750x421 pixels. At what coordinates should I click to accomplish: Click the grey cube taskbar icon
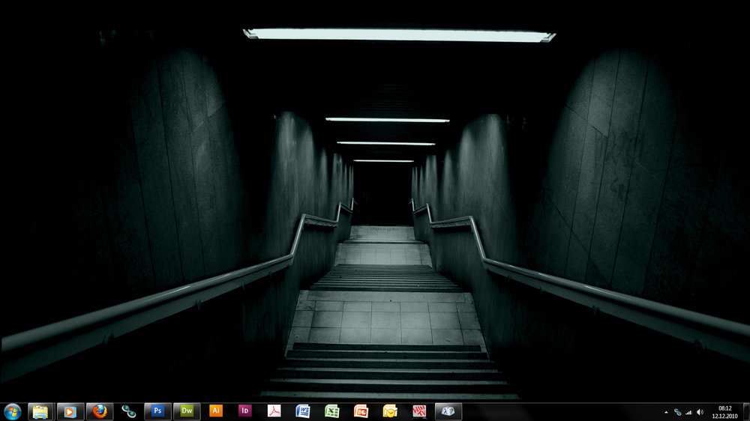click(448, 411)
